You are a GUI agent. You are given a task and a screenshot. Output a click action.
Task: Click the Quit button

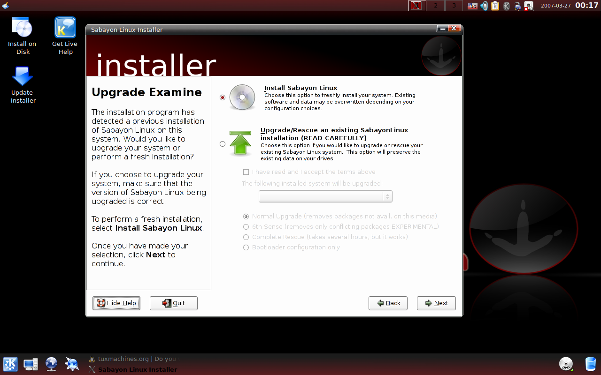[174, 303]
